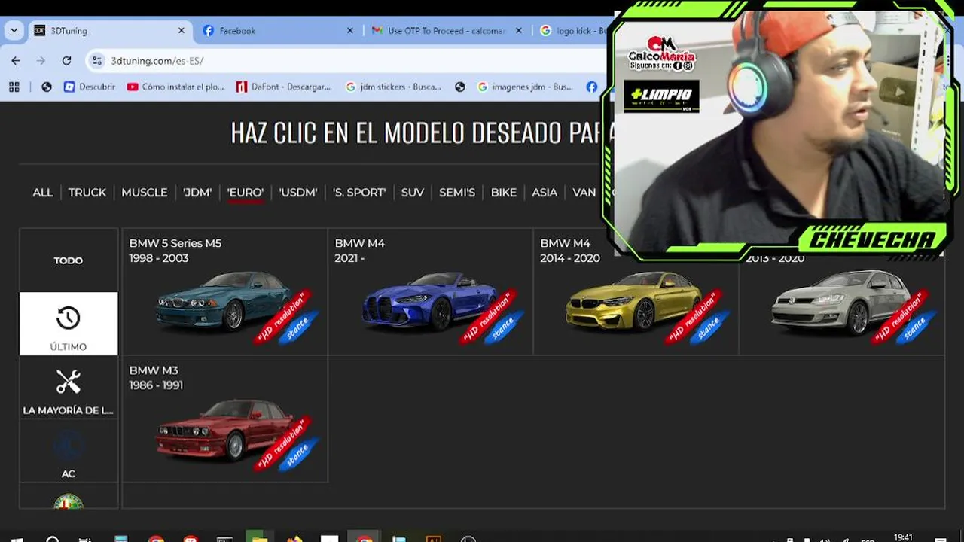The image size is (964, 542).
Task: Select the LA MAYORÍA DE L... tools icon
Action: point(69,382)
